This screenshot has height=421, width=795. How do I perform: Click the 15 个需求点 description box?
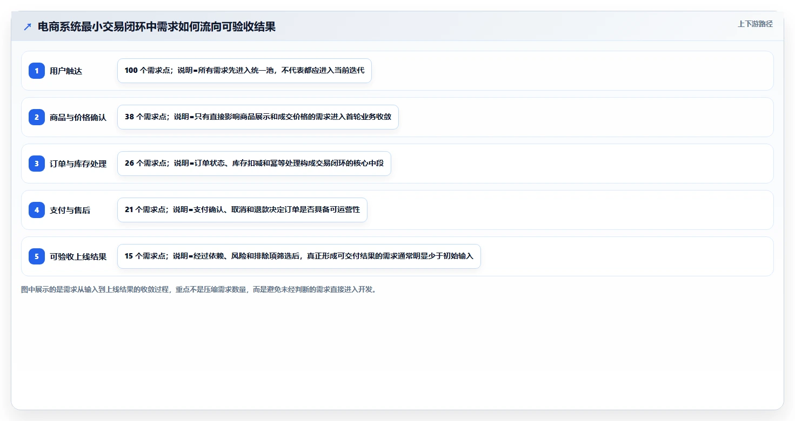coord(299,256)
